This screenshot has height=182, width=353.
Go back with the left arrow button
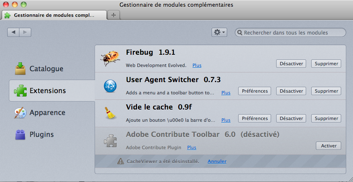[13, 32]
